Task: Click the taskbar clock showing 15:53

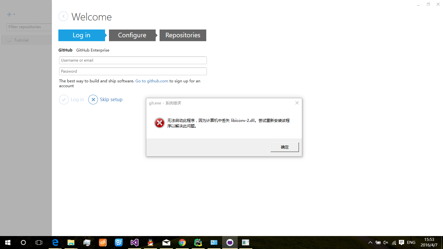Action: coord(429,243)
